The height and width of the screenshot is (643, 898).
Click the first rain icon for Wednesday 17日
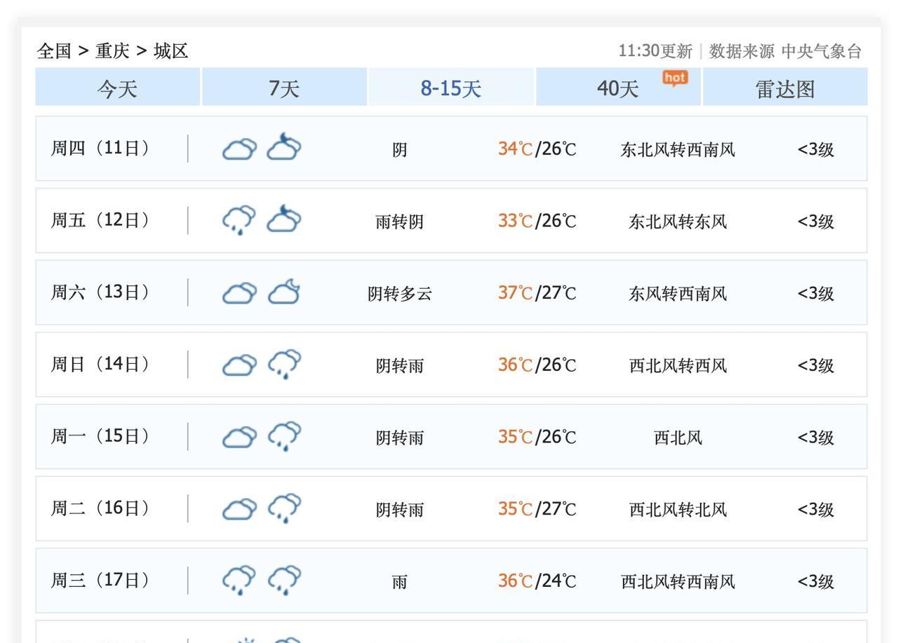[x=239, y=581]
